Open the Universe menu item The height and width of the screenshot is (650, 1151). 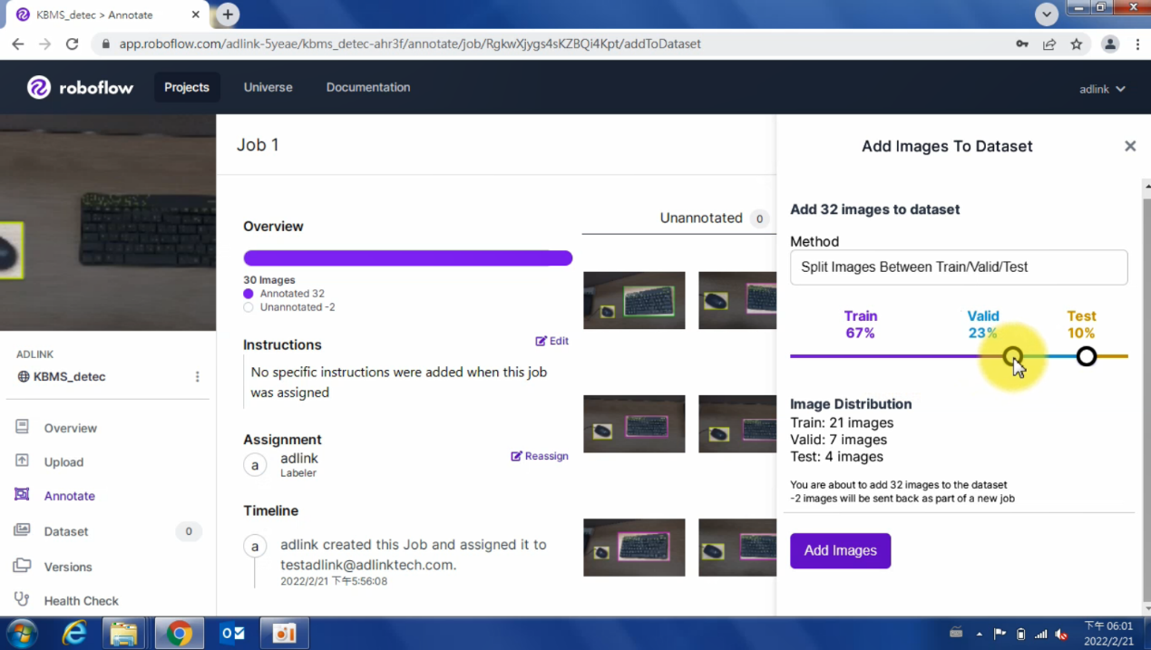(268, 87)
